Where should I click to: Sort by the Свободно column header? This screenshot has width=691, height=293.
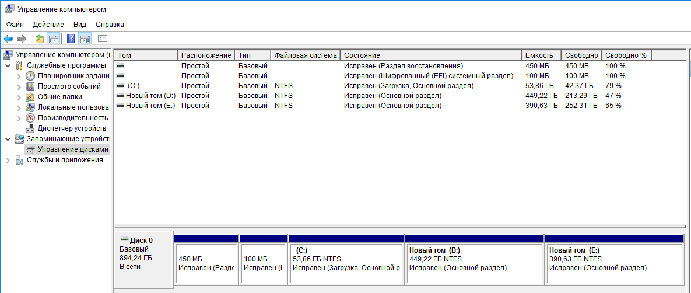point(581,55)
